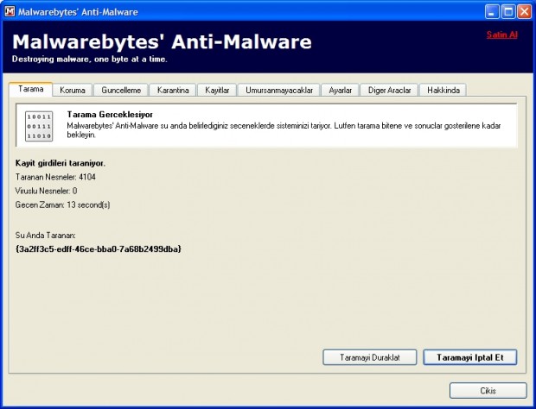Switch to the Tarama tab
The image size is (536, 409).
coord(30,90)
